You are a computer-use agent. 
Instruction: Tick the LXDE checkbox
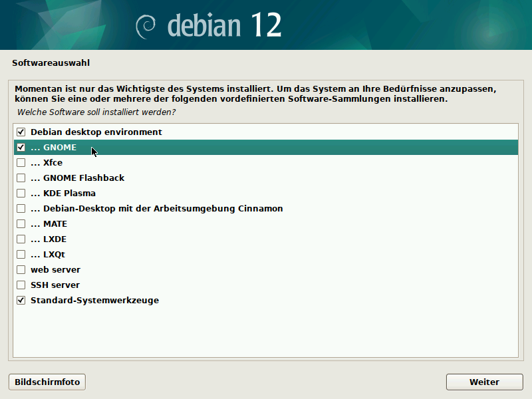pos(21,239)
